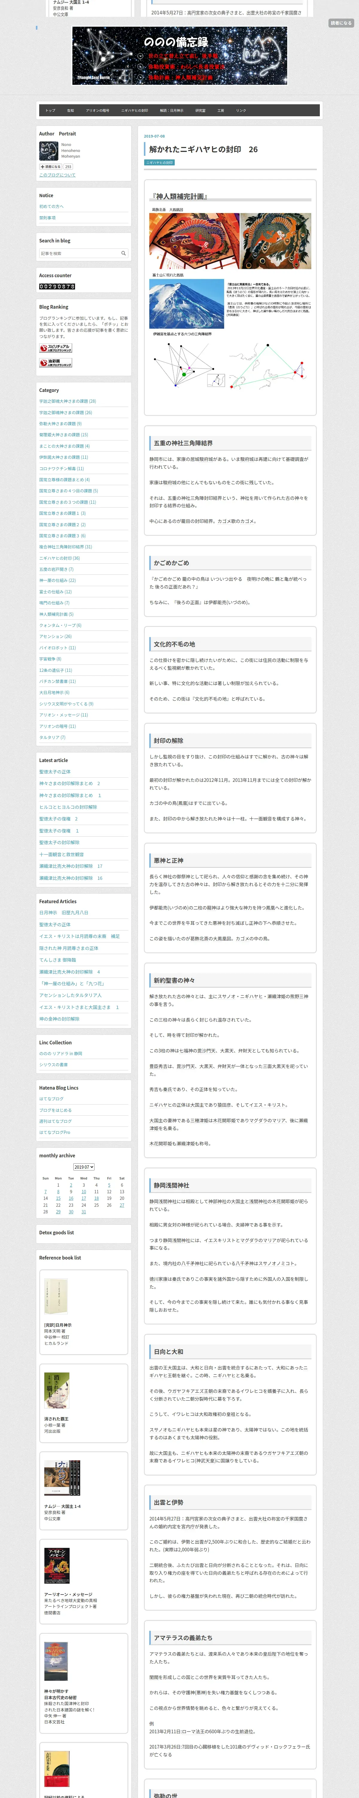Open featured article 日月神示 旧歴九月八日

(63, 912)
